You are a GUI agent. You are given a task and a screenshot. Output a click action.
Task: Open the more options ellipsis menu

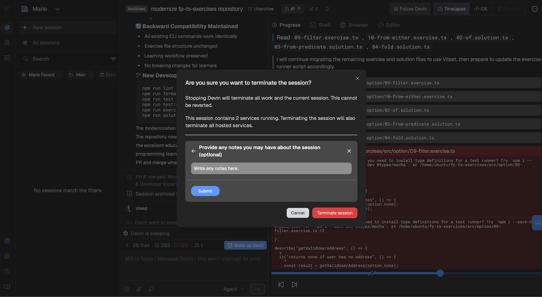point(535,9)
